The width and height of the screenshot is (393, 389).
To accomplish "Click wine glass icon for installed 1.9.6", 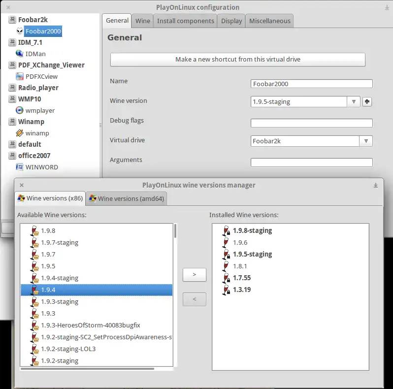I will [x=226, y=242].
